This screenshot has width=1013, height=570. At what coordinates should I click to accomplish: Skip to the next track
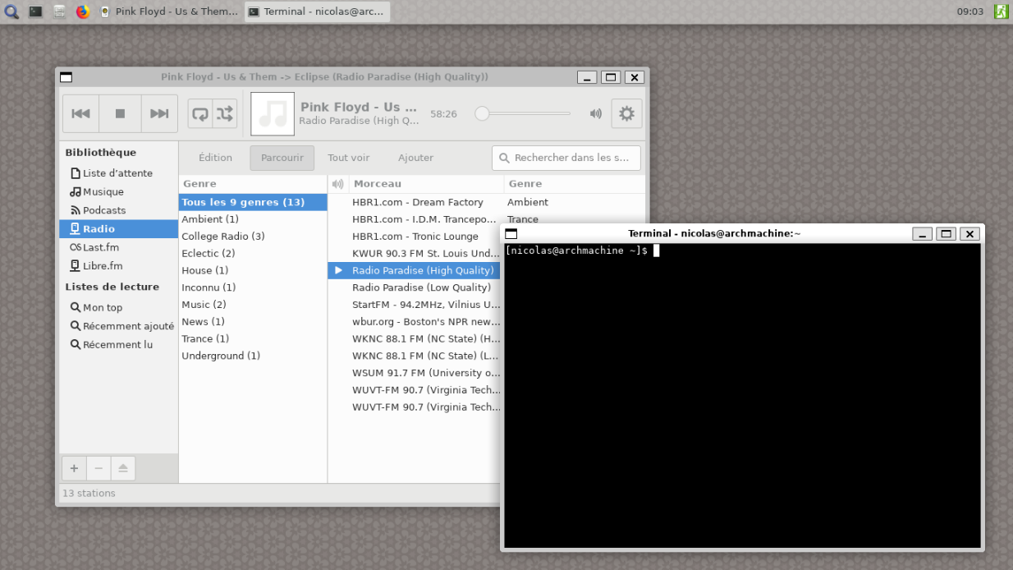click(x=159, y=114)
